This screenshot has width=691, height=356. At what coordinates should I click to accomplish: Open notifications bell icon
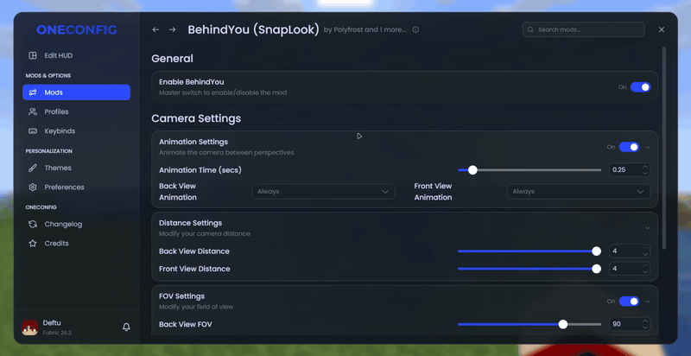pyautogui.click(x=126, y=327)
